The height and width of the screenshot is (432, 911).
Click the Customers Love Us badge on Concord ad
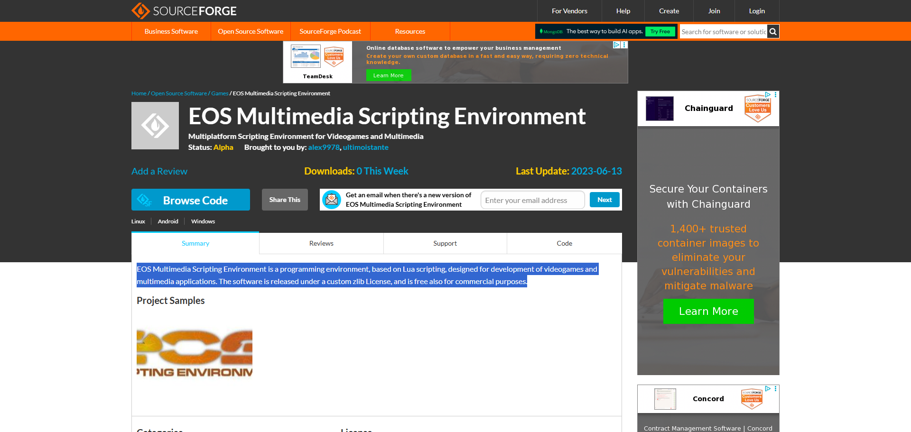point(752,398)
